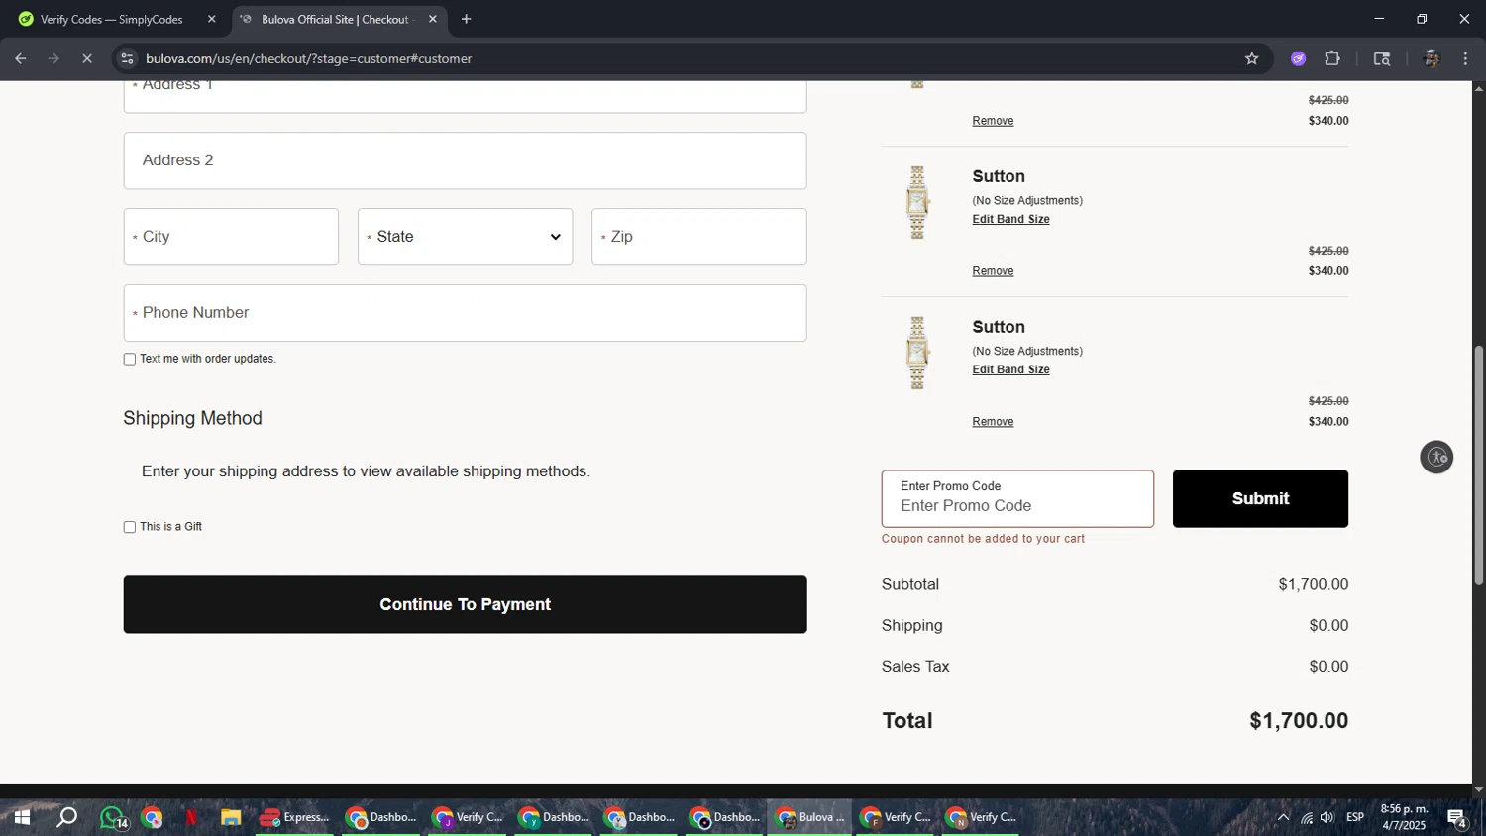The image size is (1486, 836).
Task: Focus the Address 1 field
Action: point(465,95)
